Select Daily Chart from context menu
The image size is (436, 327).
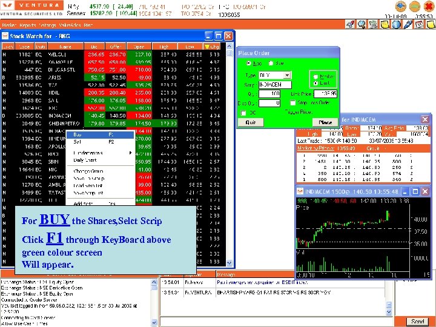pyautogui.click(x=100, y=160)
